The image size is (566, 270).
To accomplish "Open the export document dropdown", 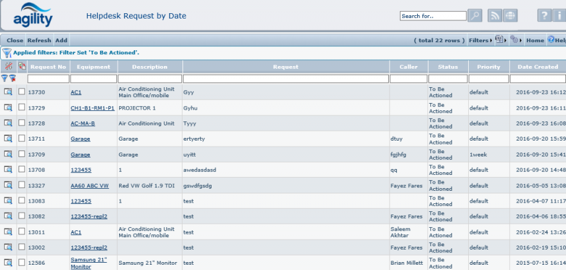I will tap(501, 40).
